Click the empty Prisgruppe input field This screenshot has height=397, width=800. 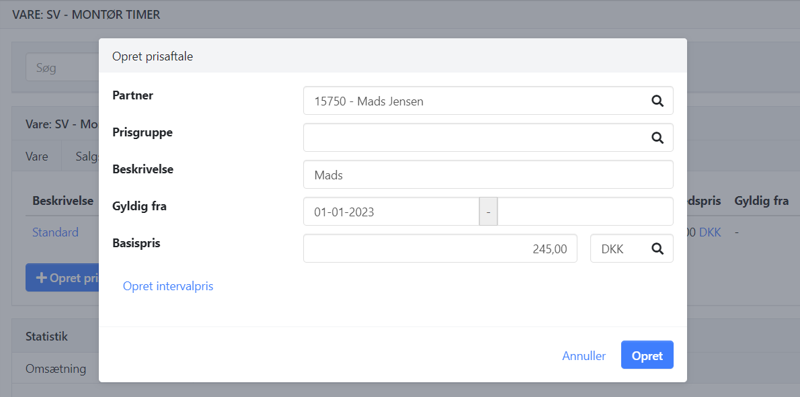471,138
